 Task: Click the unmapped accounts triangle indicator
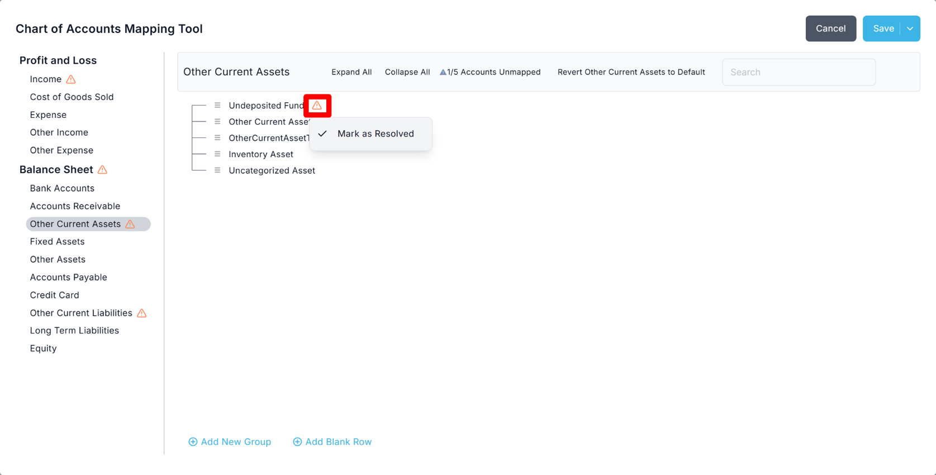(443, 72)
